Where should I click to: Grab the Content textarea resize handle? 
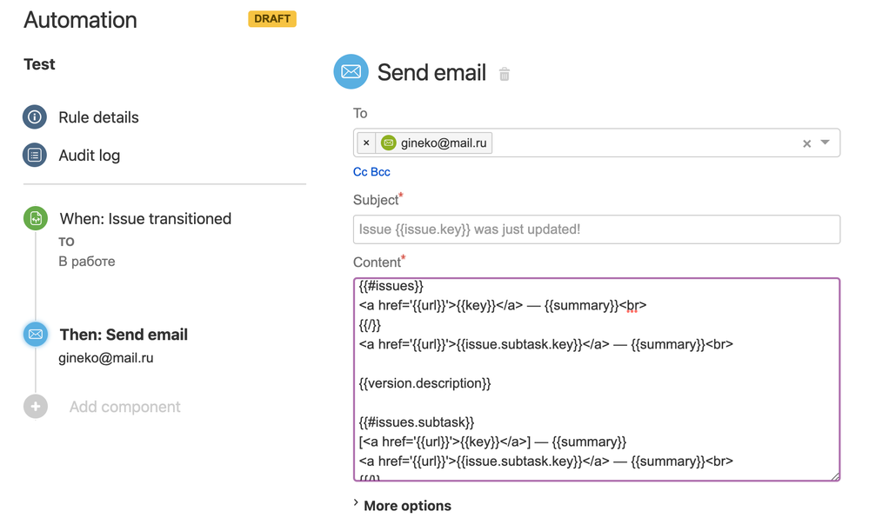coord(835,476)
